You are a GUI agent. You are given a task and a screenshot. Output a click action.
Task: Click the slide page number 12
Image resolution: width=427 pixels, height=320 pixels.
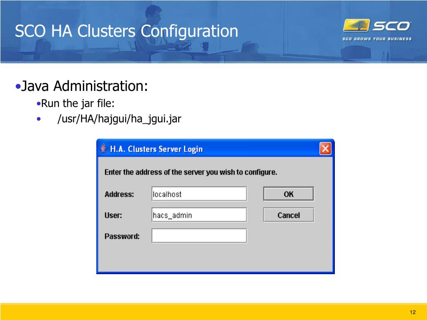click(412, 312)
